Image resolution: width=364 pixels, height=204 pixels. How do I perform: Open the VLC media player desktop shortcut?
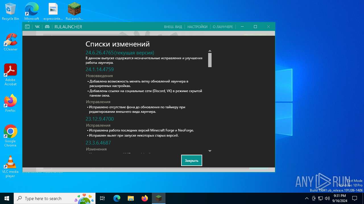click(11, 166)
